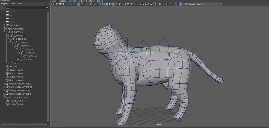Open the viewport Panels menu

click(100, 1)
